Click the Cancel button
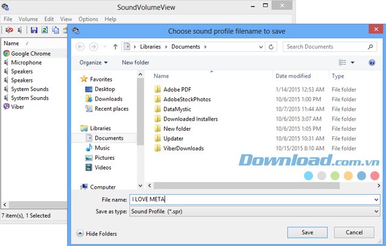Screen dimensions: 386x246 coord(354,233)
